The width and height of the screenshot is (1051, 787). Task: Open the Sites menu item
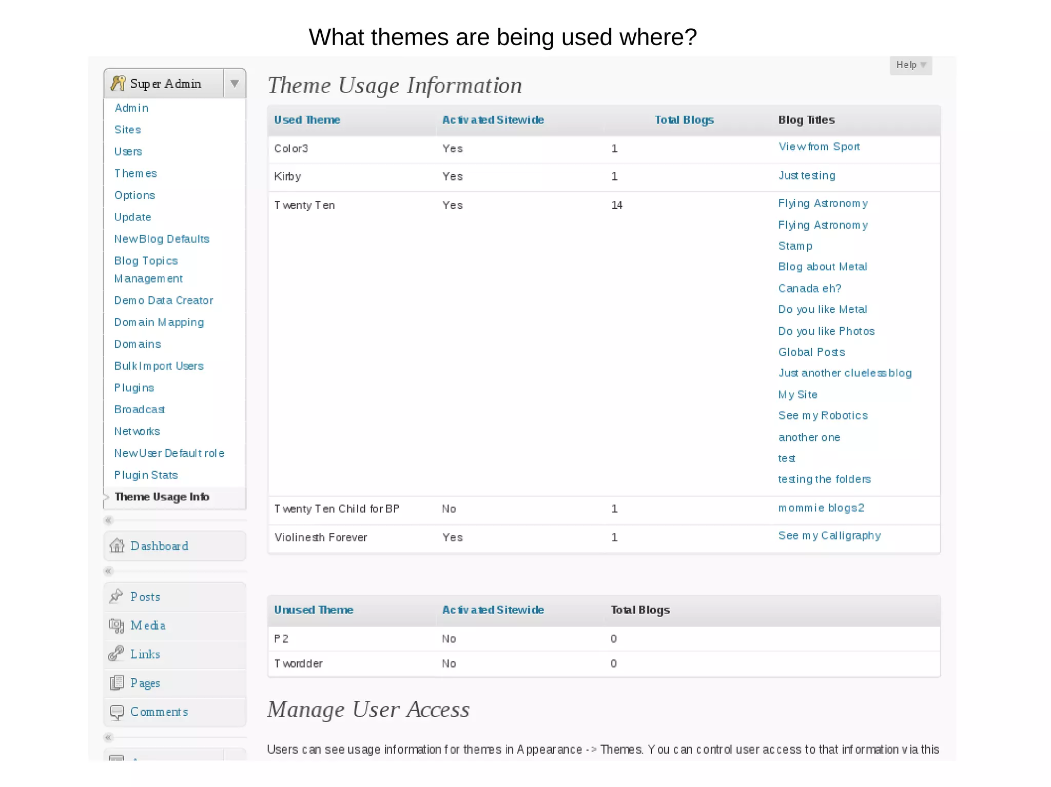(x=127, y=130)
